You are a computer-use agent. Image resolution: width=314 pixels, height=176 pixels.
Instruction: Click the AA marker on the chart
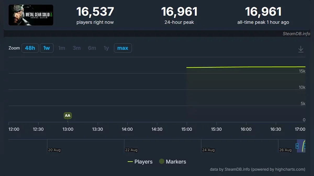(68, 116)
